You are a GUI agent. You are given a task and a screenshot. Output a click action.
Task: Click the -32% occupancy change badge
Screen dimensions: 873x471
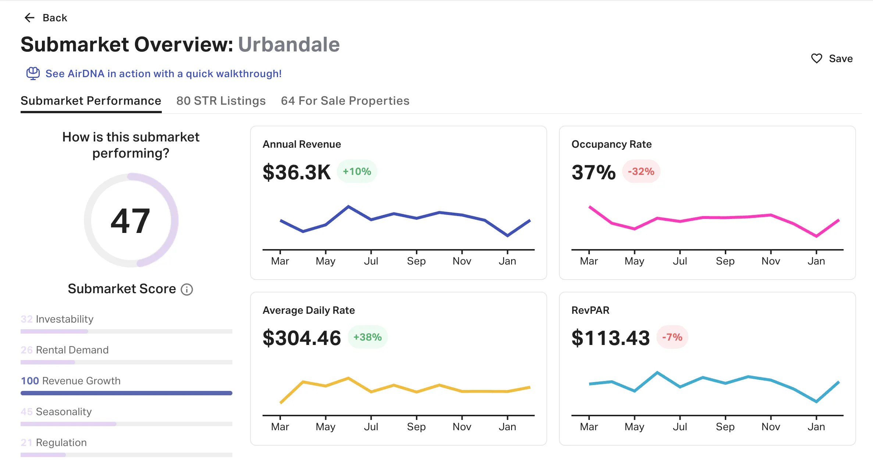[641, 172]
